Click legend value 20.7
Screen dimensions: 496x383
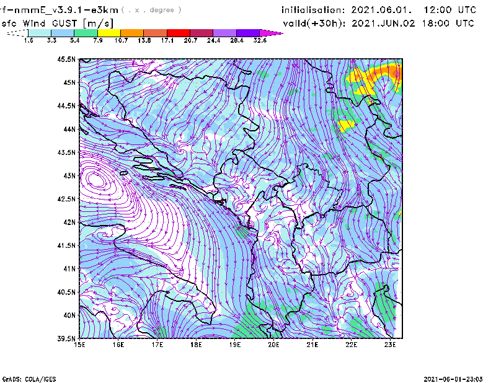(190, 40)
